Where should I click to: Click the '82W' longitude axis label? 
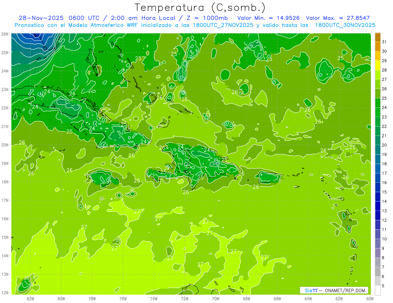[x=30, y=298]
